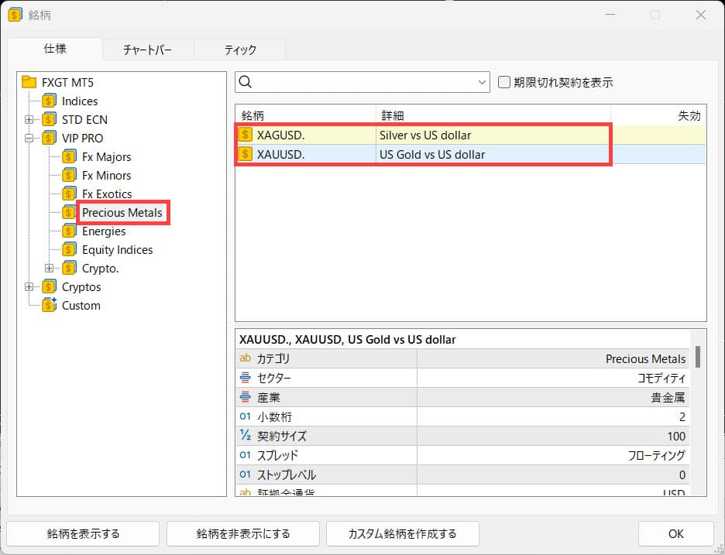Click the Energies group icon
Viewport: 725px width, 555px height.
coord(70,231)
